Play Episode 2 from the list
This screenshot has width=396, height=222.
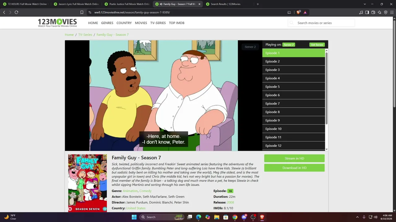click(x=294, y=61)
